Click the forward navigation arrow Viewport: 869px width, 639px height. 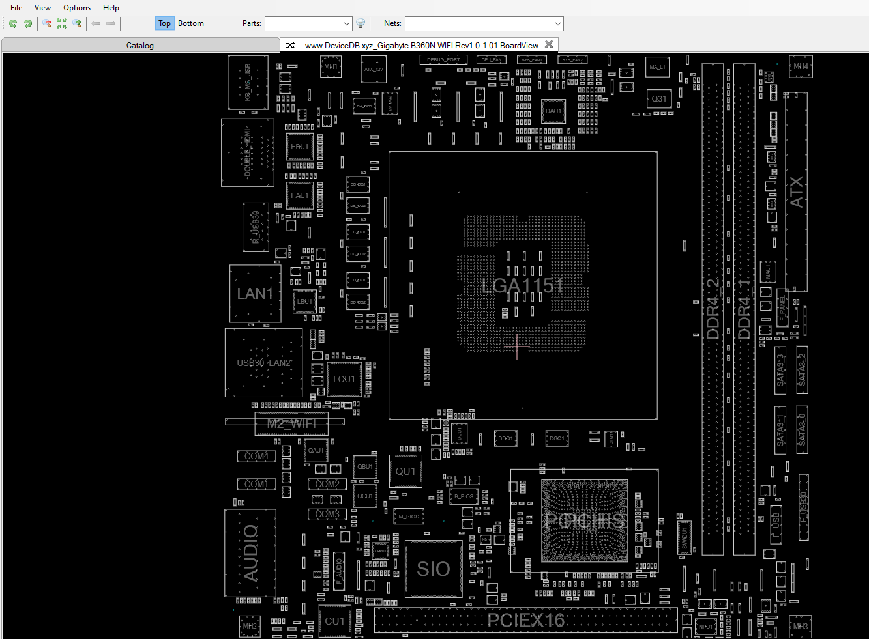pyautogui.click(x=111, y=23)
